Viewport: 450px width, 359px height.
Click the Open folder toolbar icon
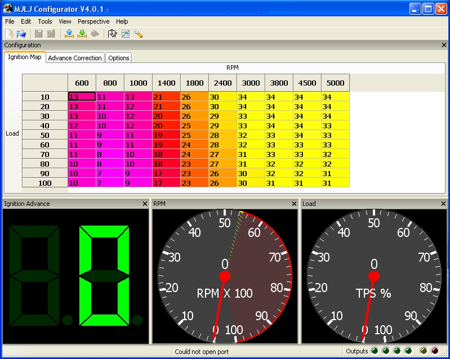21,34
